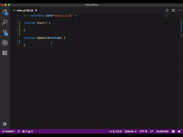
Task: Change indentation via Spaces: 4
Action: pos(131,132)
